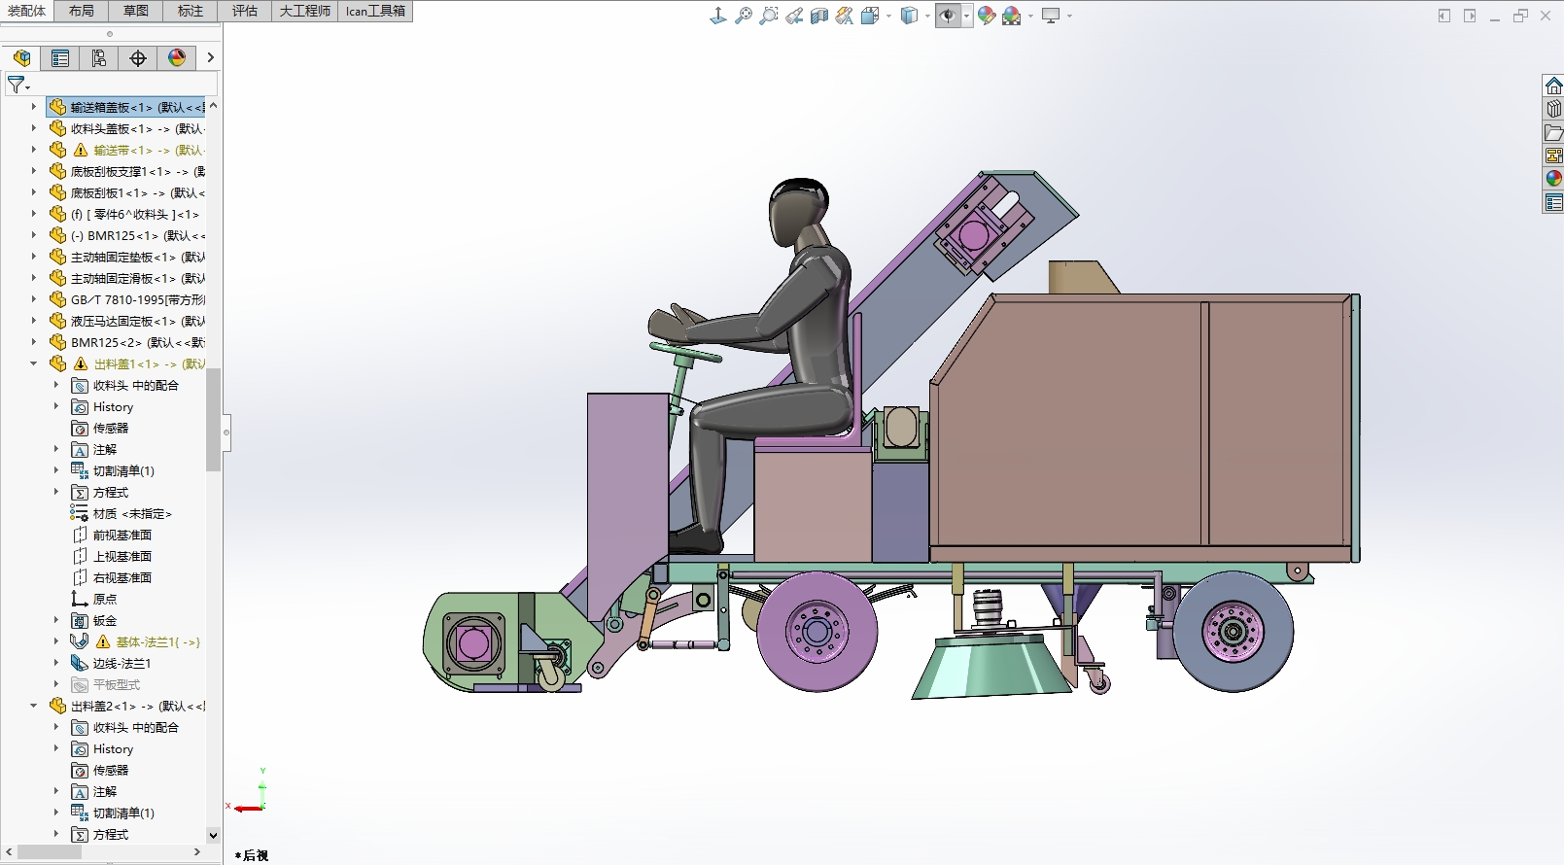This screenshot has width=1564, height=865.
Task: Select 输送箱盖板<1> tree item
Action: click(126, 107)
